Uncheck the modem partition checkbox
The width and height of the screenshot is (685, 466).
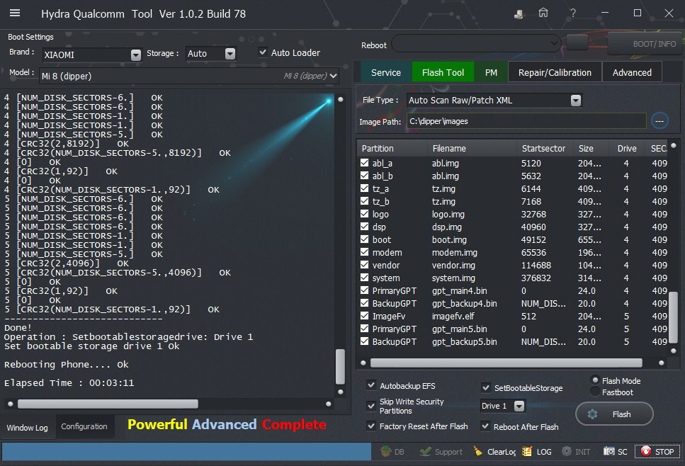pos(364,252)
